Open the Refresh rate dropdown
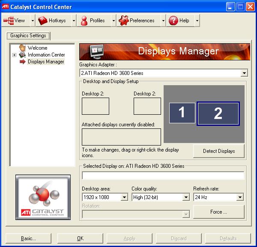 tap(240, 197)
